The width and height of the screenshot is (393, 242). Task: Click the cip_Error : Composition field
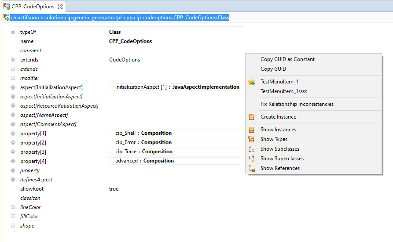174,142
